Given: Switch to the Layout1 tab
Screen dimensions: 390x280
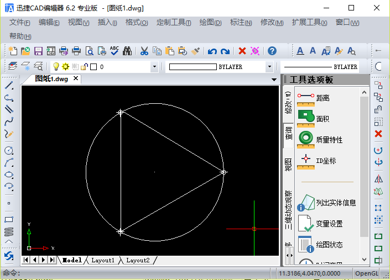Looking at the screenshot, I should pos(103,260).
